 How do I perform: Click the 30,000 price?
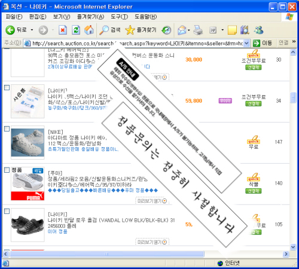[x=194, y=60]
